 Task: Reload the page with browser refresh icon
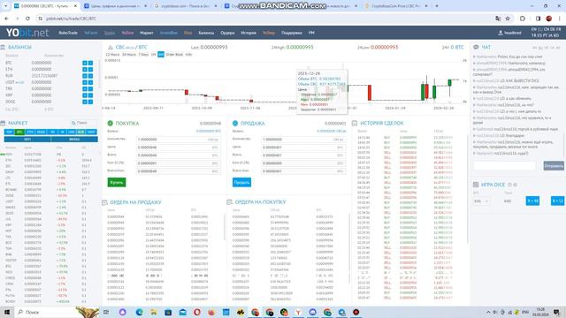tap(27, 19)
